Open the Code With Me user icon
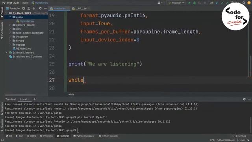This screenshot has width=252, height=142. [x=160, y=3]
